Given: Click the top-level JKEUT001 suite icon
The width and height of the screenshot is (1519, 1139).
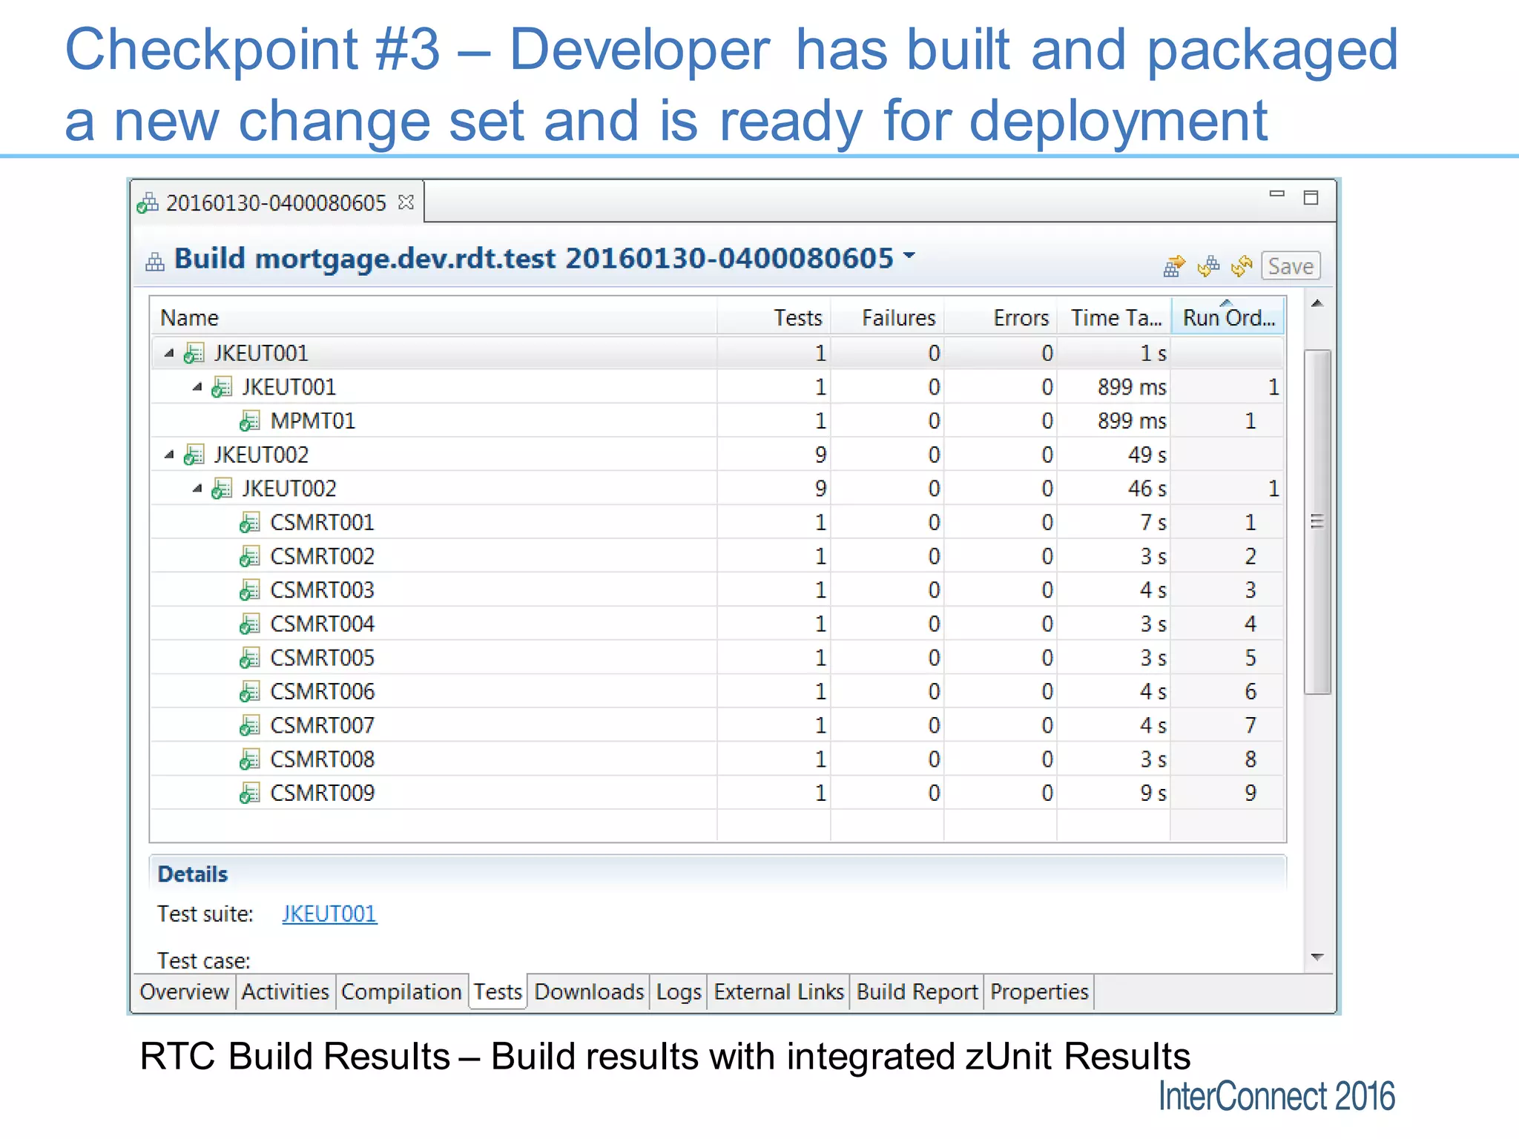Looking at the screenshot, I should [x=194, y=353].
